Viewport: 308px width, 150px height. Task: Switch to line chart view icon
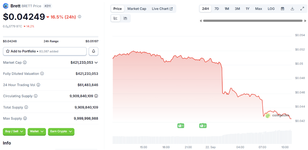pos(116,18)
